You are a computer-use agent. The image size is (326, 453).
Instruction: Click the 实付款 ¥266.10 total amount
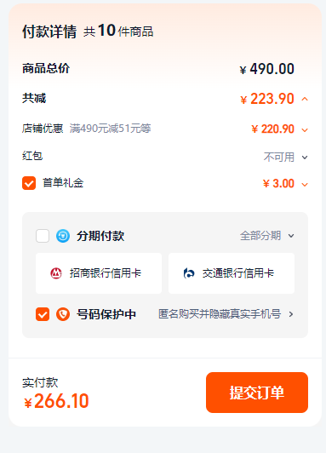56,401
